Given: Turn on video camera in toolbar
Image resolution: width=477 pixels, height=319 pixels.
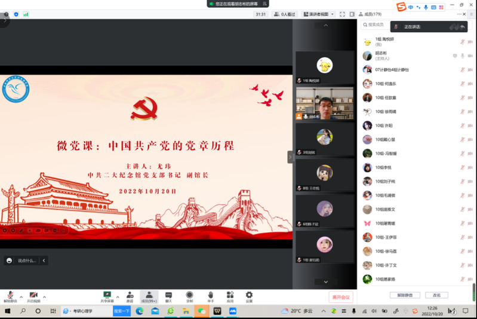Looking at the screenshot, I should pos(33,297).
